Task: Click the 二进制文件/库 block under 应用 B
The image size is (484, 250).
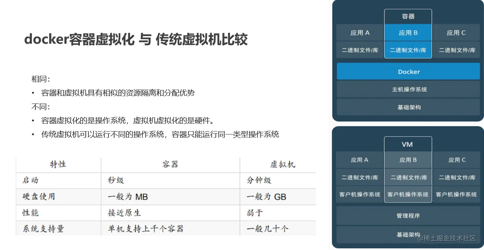Action: tap(408, 50)
